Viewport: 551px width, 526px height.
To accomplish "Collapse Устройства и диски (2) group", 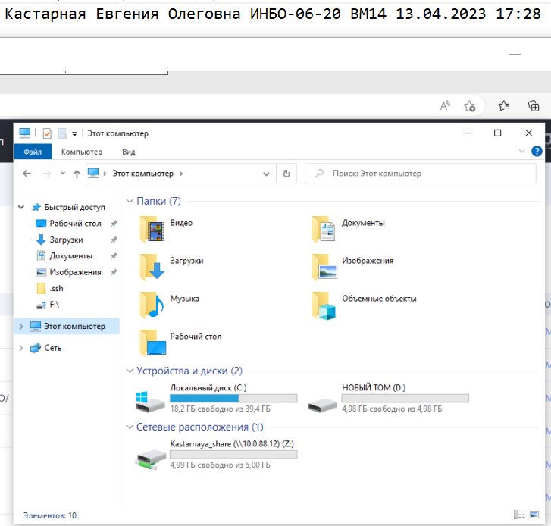I will [130, 371].
